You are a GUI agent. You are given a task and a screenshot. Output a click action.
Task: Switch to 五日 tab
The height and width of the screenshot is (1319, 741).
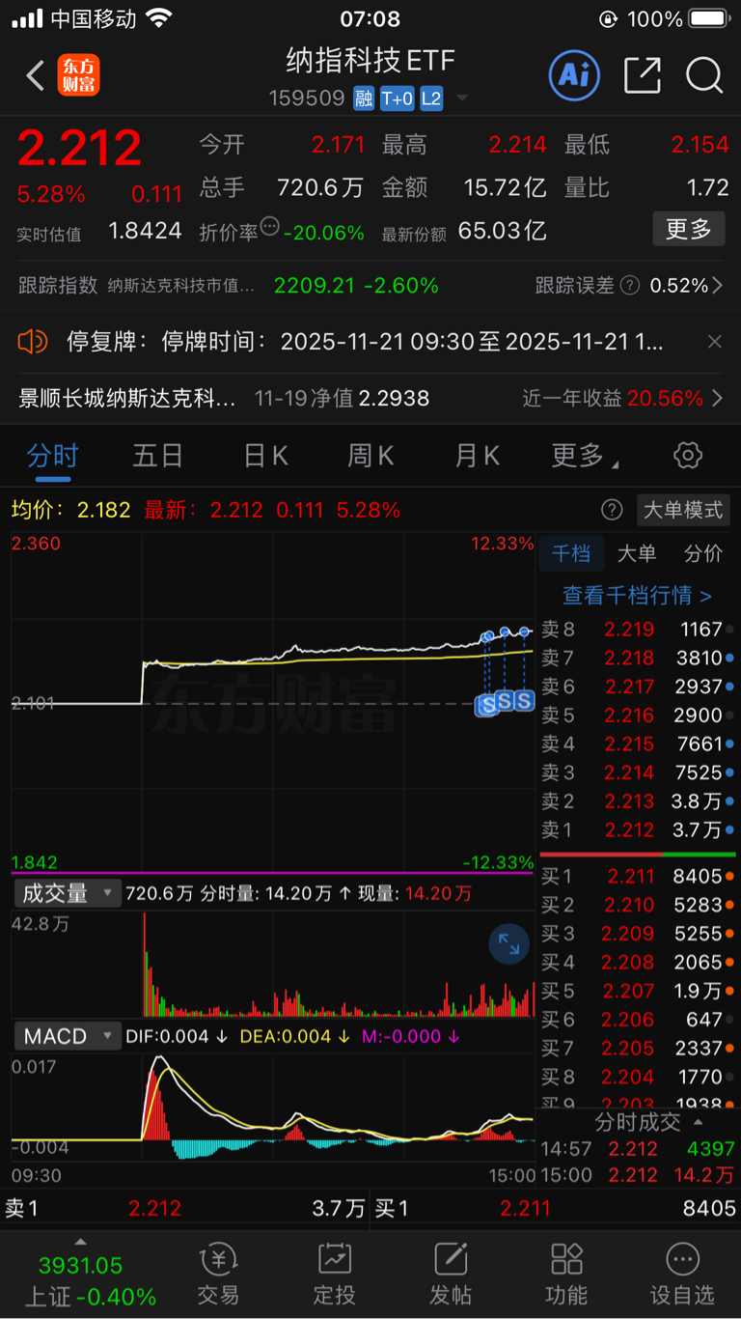click(x=158, y=456)
